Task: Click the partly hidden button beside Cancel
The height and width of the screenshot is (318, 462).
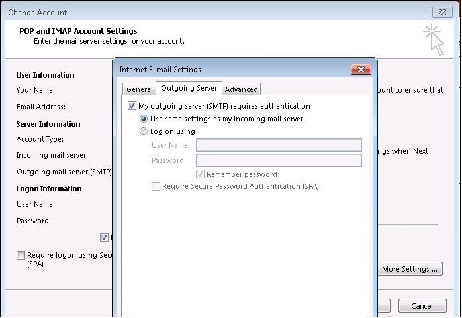Action: click(x=384, y=306)
